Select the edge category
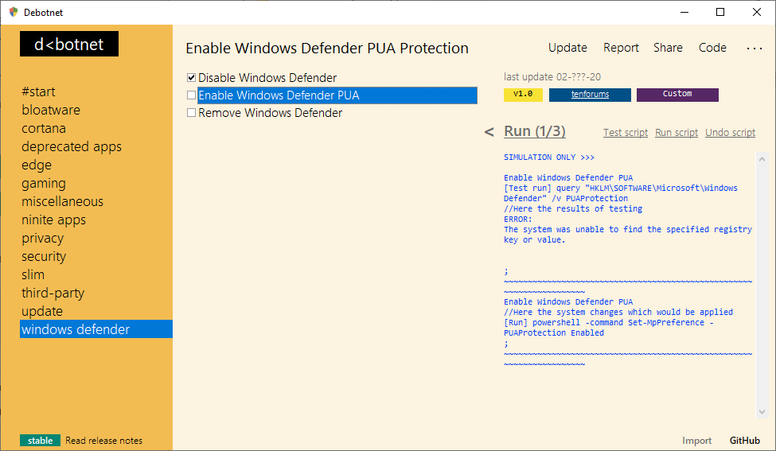Image resolution: width=776 pixels, height=451 pixels. click(x=37, y=165)
